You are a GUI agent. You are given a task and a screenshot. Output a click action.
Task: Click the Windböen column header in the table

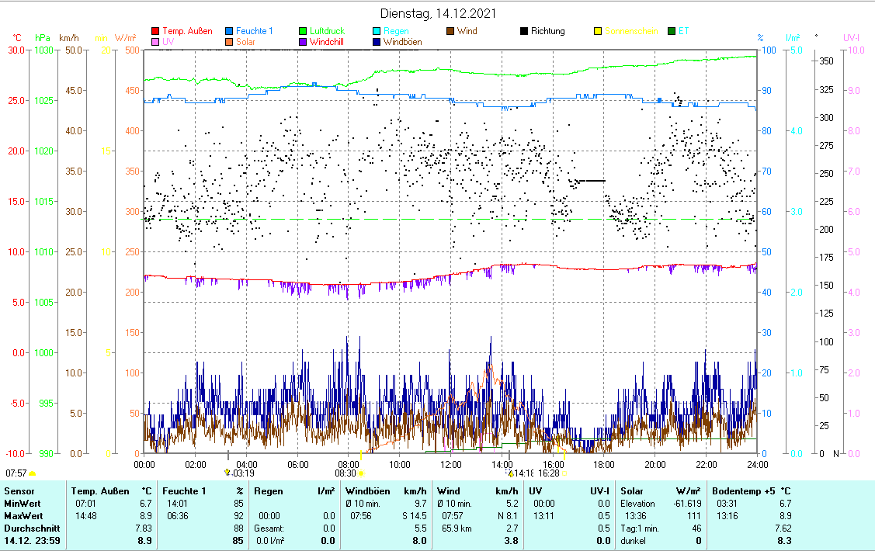pos(366,491)
